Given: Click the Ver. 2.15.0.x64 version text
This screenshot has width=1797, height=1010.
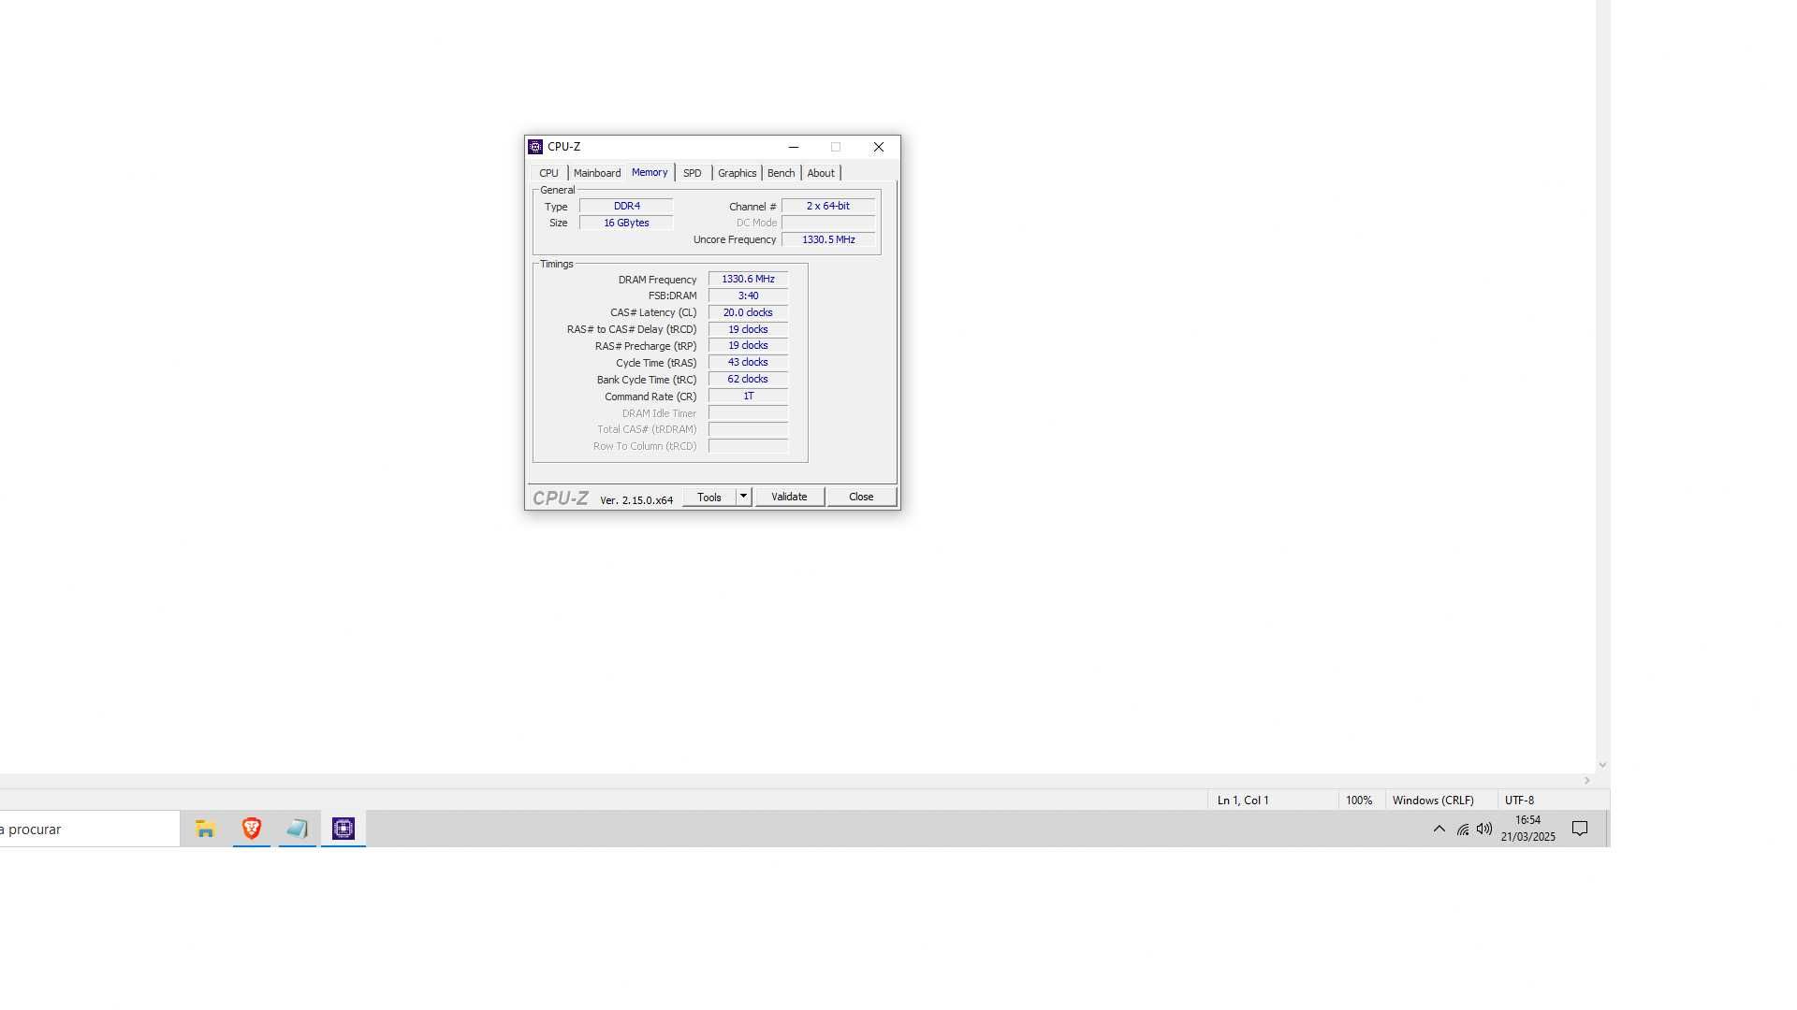Looking at the screenshot, I should (x=636, y=500).
